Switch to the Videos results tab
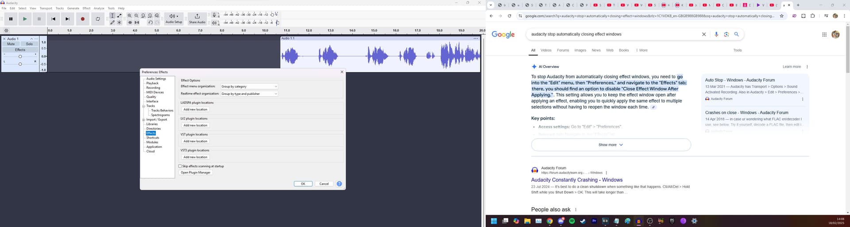850x227 pixels. pyautogui.click(x=546, y=50)
